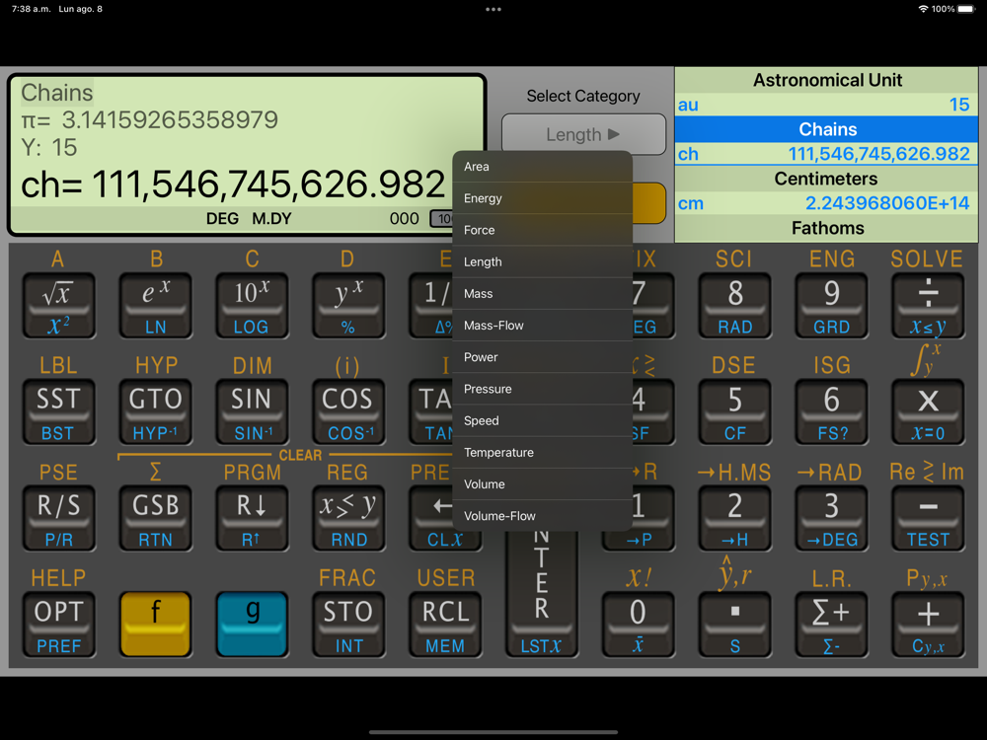Screen dimensions: 987x740
Task: Choose Volume-Flow from the category list
Action: 542,516
